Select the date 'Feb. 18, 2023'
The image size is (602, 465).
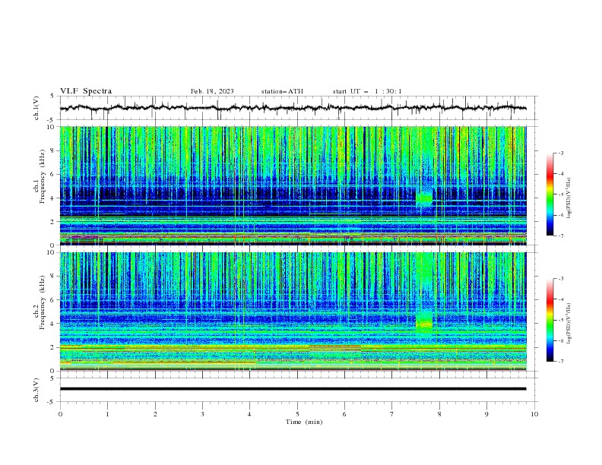212,91
